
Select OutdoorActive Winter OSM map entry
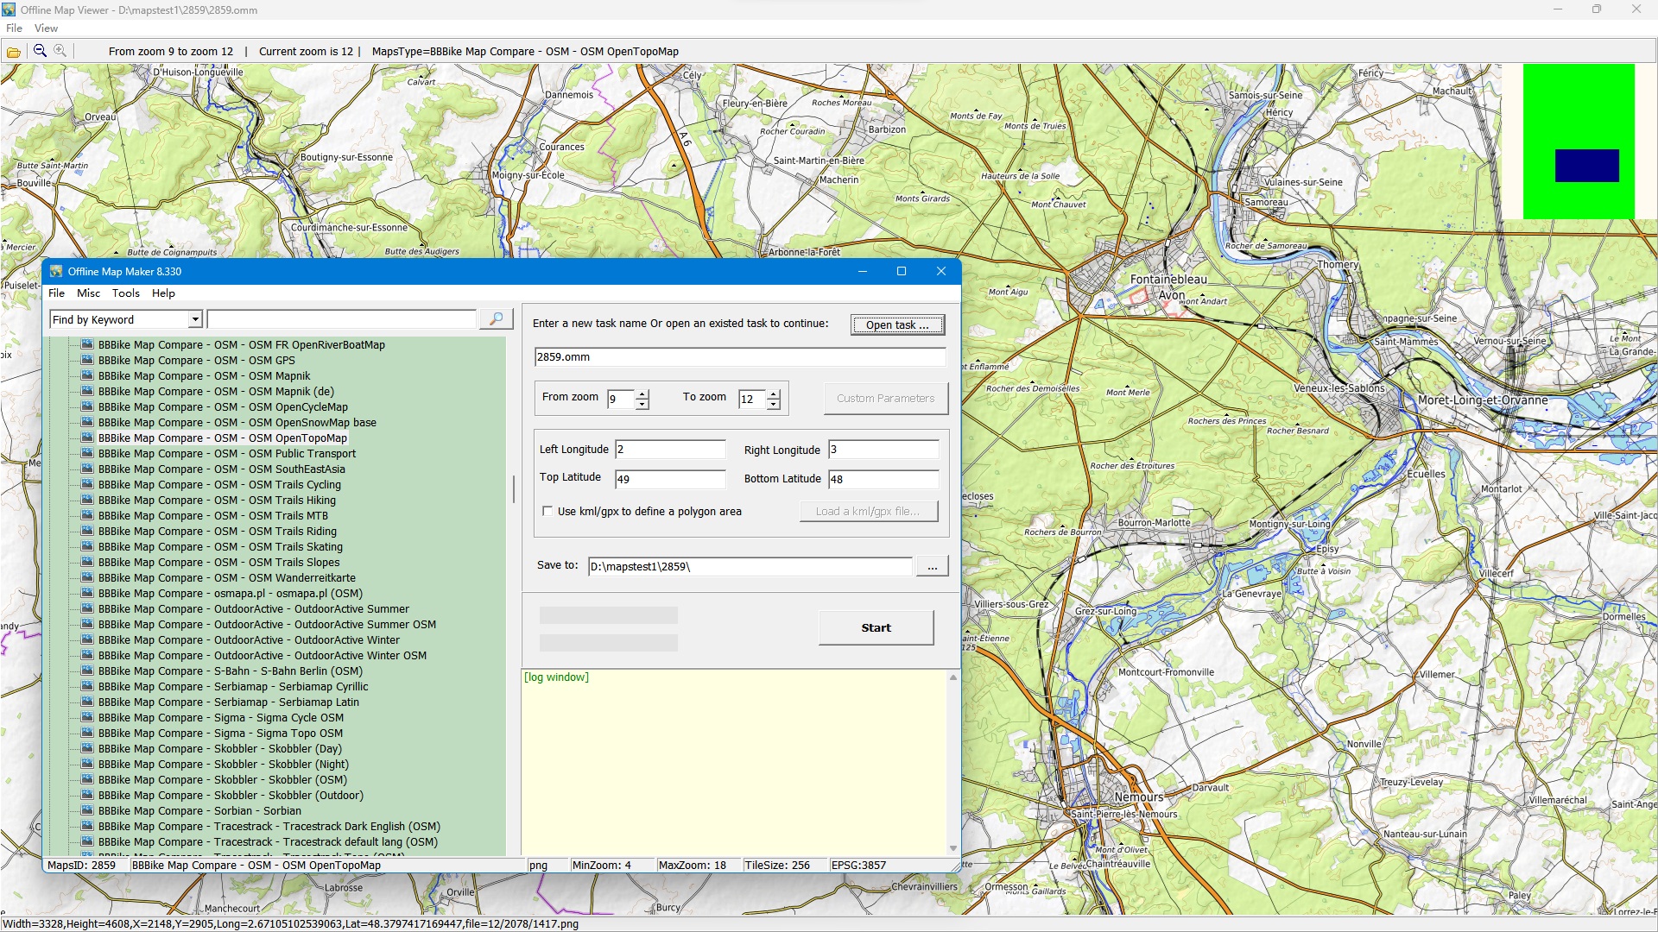(x=263, y=655)
